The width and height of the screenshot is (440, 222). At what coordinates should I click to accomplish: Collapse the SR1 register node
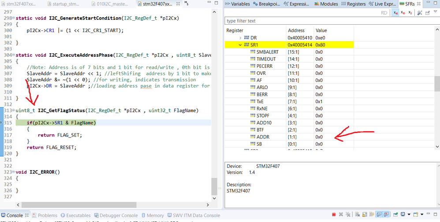240,45
